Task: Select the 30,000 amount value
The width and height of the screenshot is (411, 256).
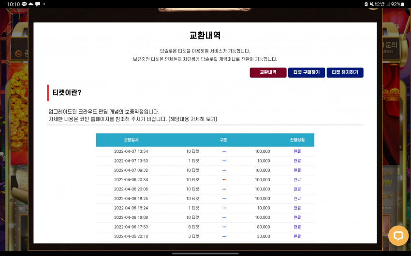Action: coord(264,236)
